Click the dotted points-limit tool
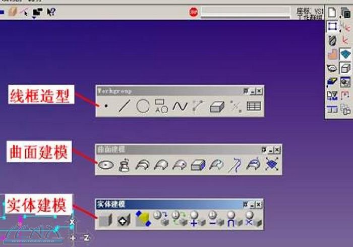 tap(236, 106)
